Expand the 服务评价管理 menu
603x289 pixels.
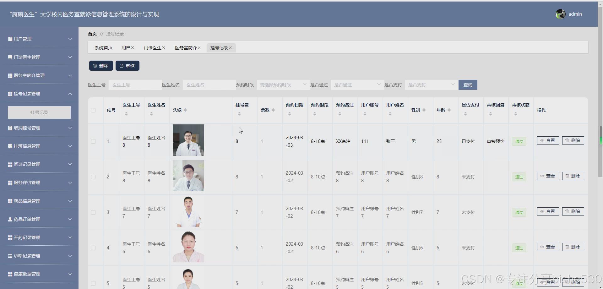click(70, 183)
